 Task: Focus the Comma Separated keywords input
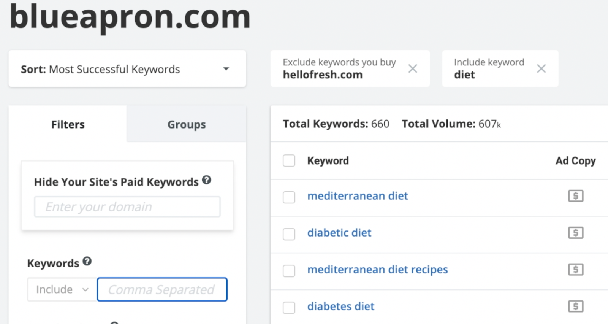[x=162, y=290]
